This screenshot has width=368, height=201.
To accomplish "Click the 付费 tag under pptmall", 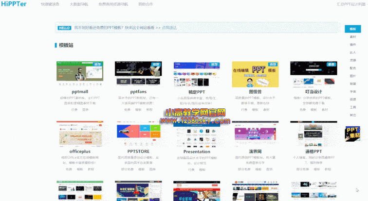I will point(74,110).
